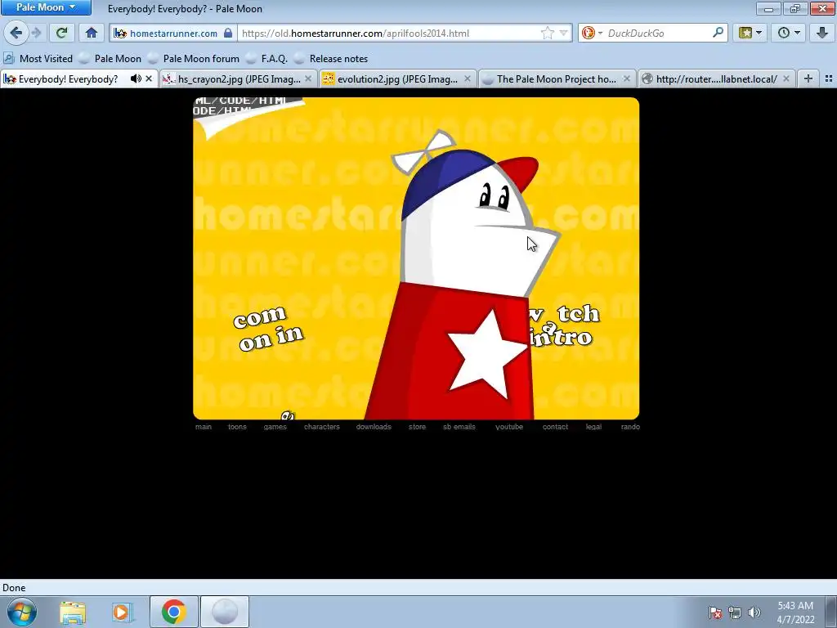Switch to Google Chrome in taskbar

(x=173, y=612)
